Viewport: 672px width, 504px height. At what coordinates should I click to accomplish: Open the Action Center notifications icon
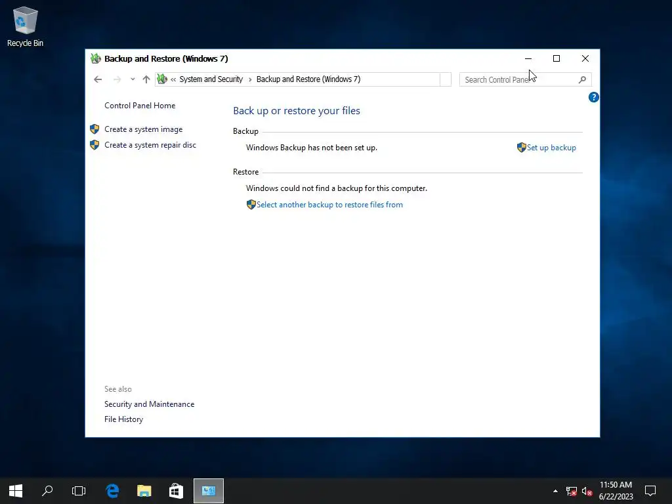[x=650, y=491]
